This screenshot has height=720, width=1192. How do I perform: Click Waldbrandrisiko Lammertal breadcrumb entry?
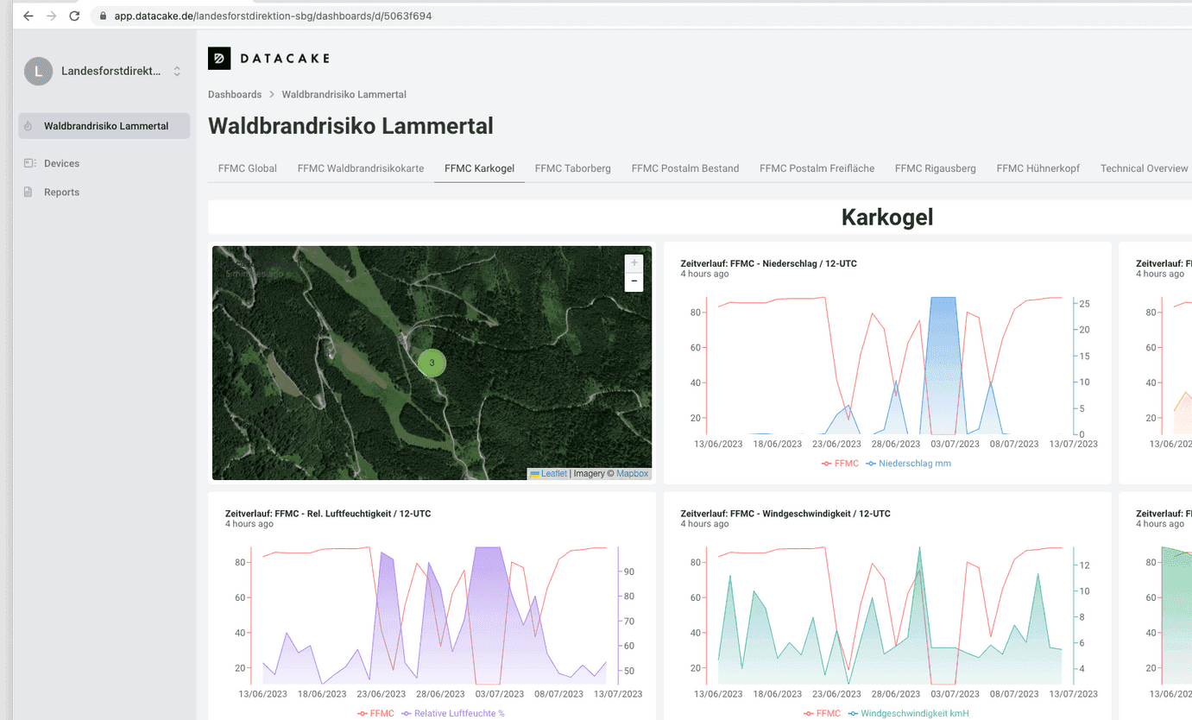344,94
